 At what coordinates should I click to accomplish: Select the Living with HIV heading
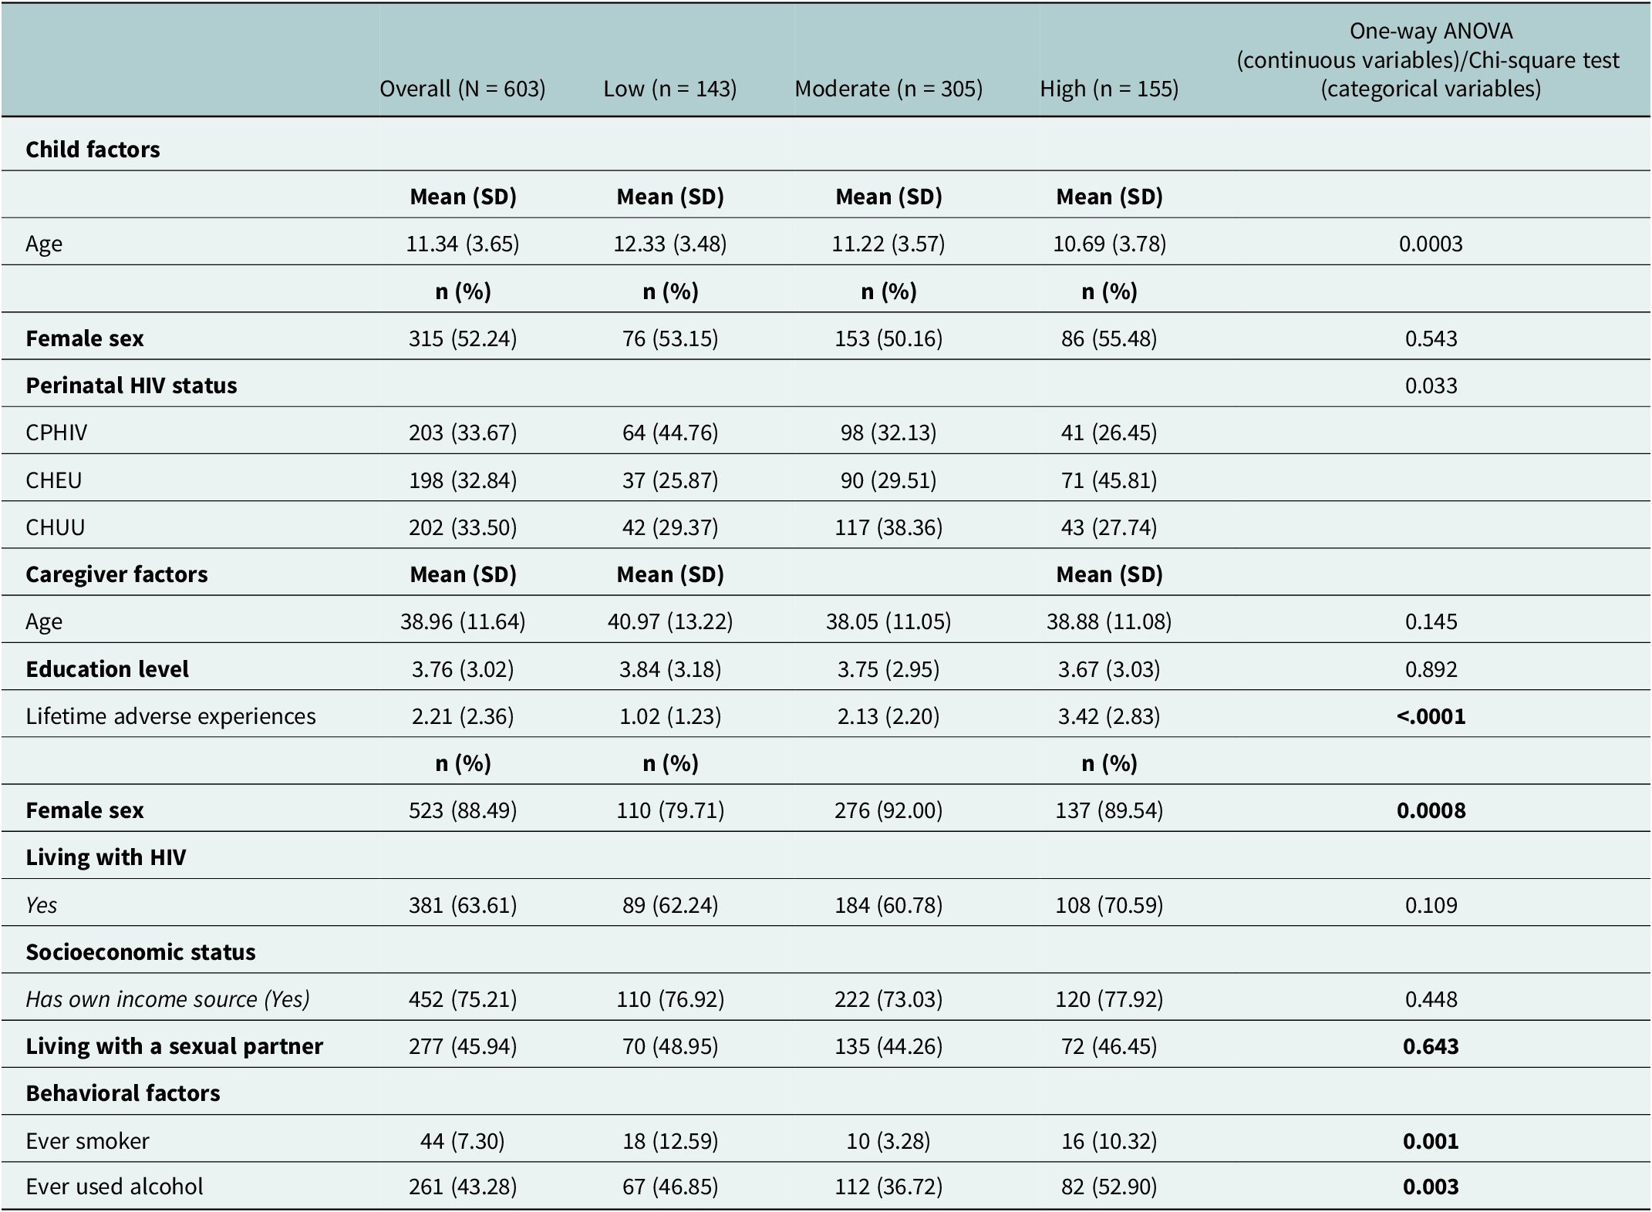pyautogui.click(x=106, y=857)
